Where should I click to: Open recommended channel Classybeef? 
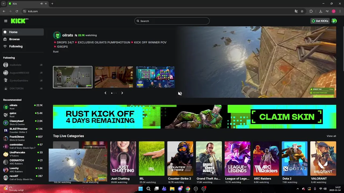(23, 123)
